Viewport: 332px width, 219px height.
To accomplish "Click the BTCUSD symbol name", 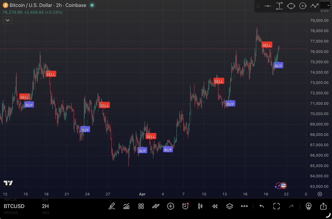I will 14,206.
